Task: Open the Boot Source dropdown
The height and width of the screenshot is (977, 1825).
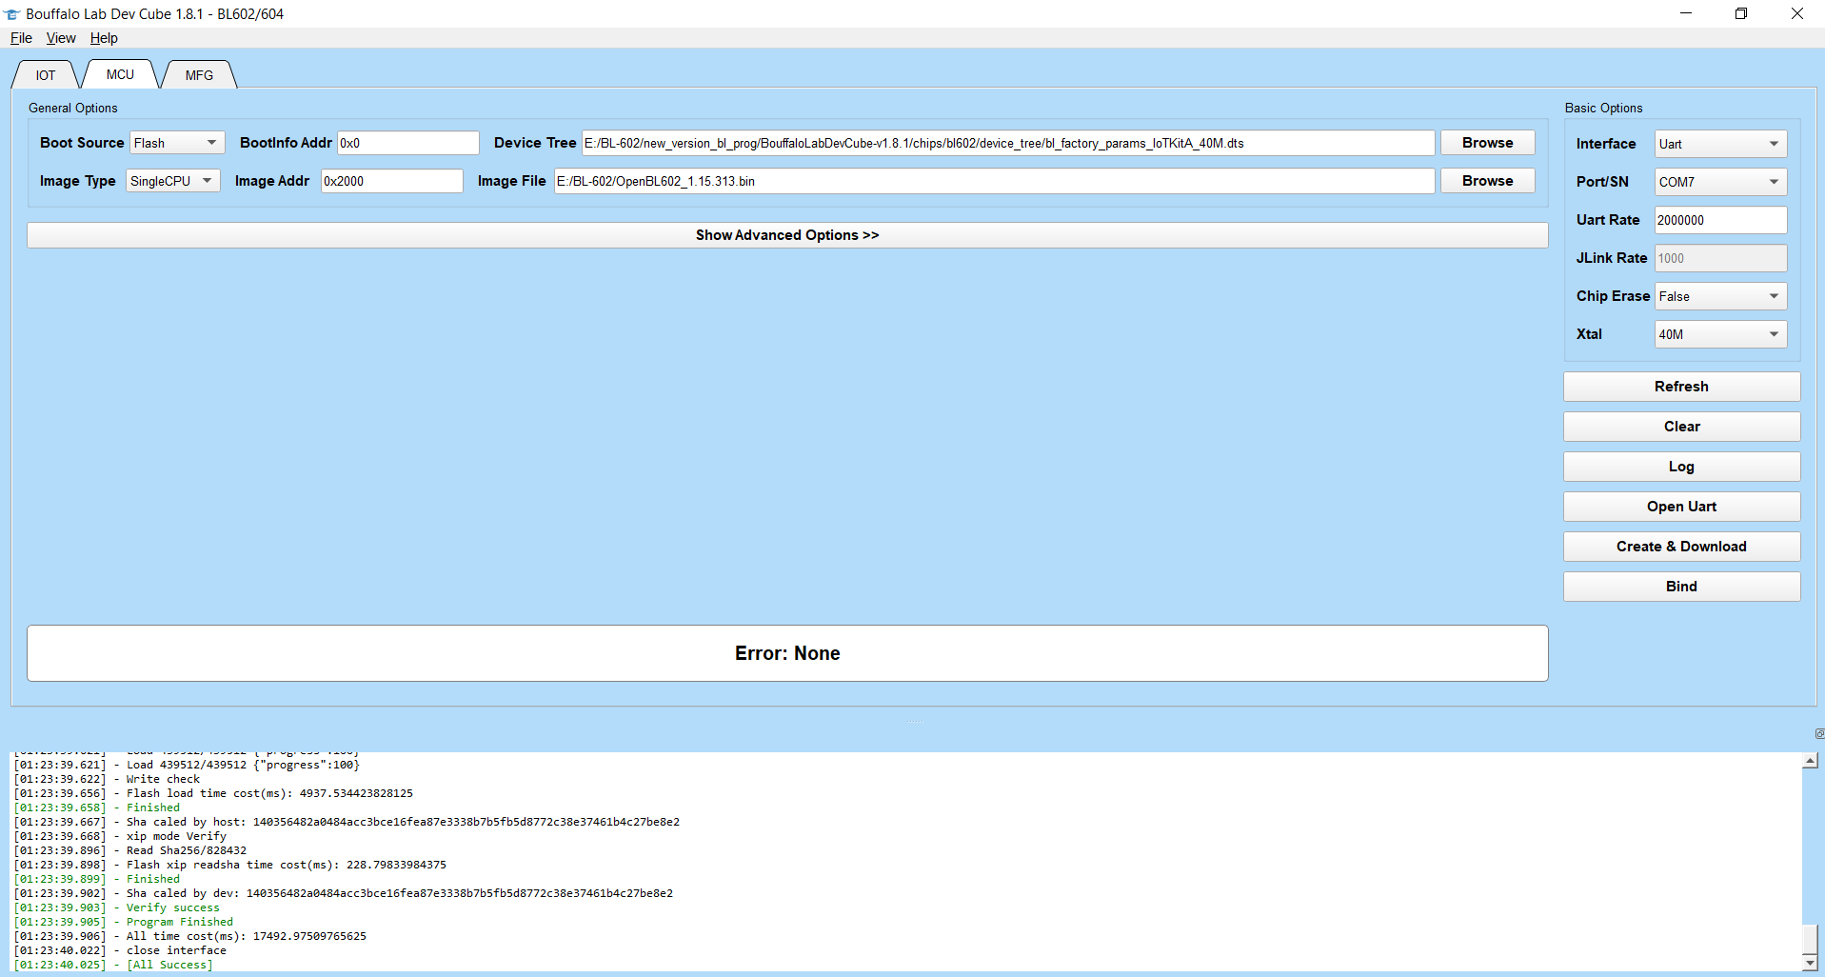Action: click(177, 143)
